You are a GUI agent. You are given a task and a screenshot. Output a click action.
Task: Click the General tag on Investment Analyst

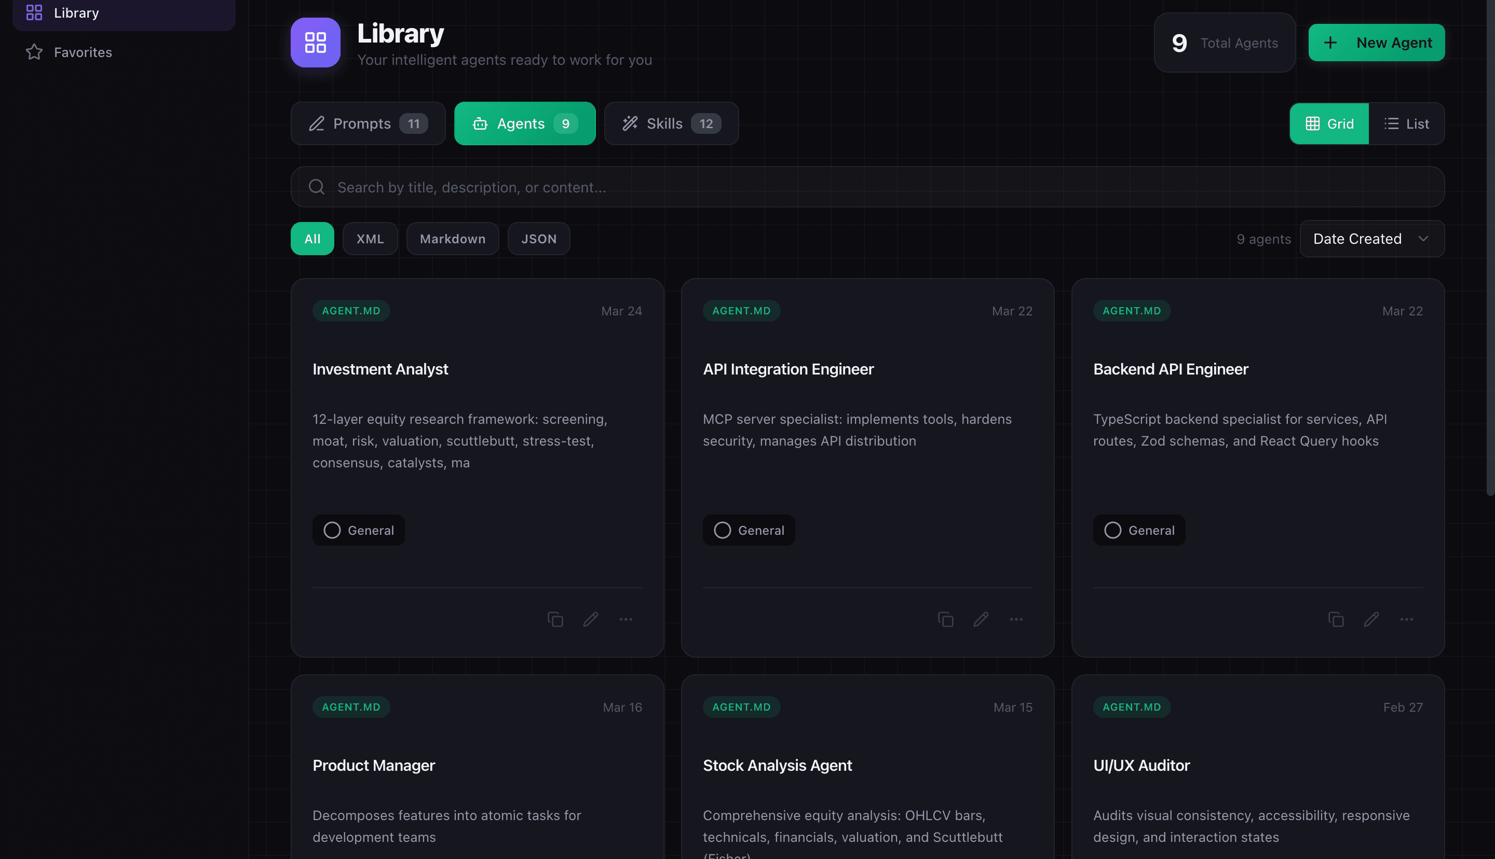358,530
